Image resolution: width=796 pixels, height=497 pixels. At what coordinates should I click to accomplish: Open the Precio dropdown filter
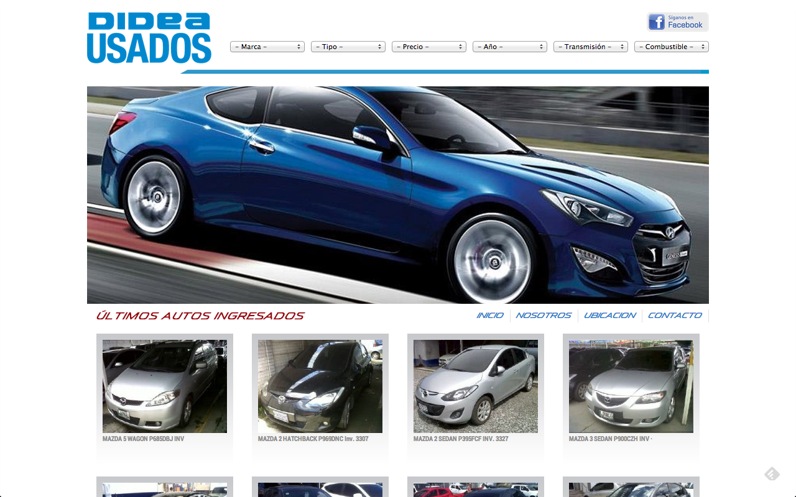(429, 47)
